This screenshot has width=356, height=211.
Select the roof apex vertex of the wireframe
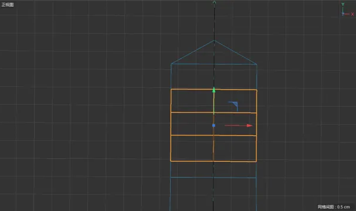point(214,40)
